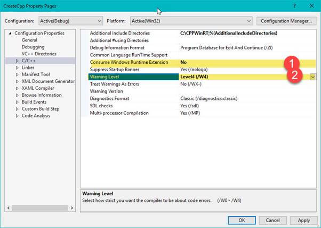Click the Program Database for Edit And Continue value

click(227, 48)
